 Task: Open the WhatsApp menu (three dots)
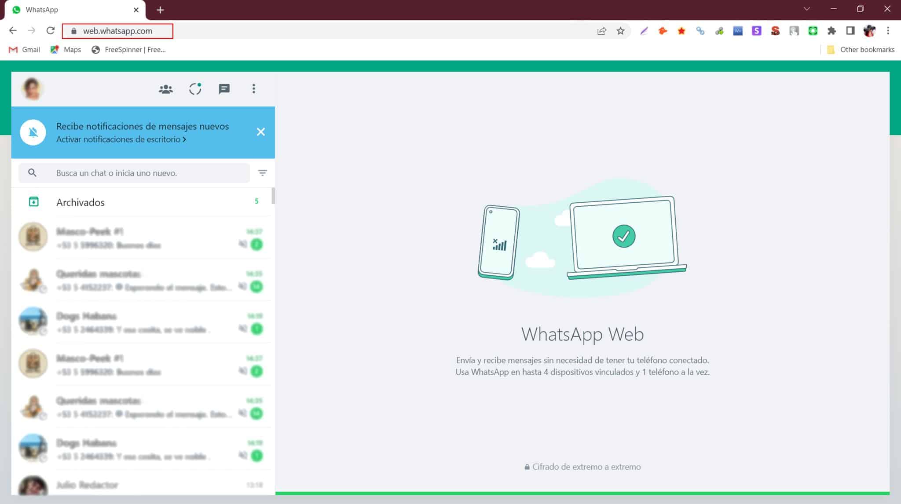click(254, 88)
